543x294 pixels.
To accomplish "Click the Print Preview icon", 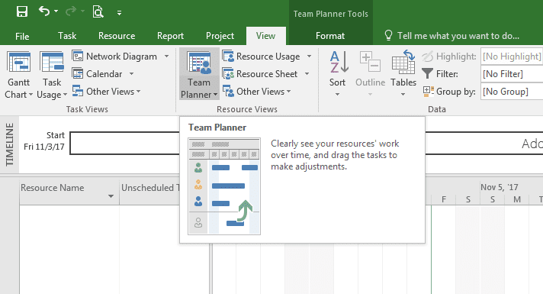I will tap(98, 11).
